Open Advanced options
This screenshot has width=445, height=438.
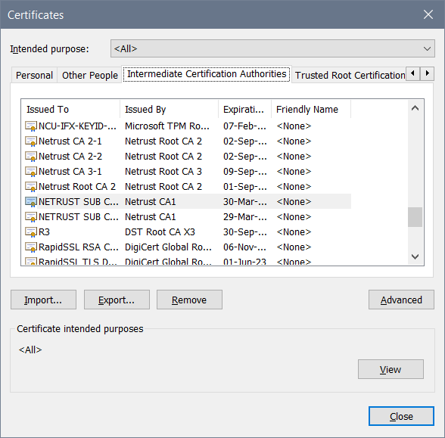coord(401,300)
